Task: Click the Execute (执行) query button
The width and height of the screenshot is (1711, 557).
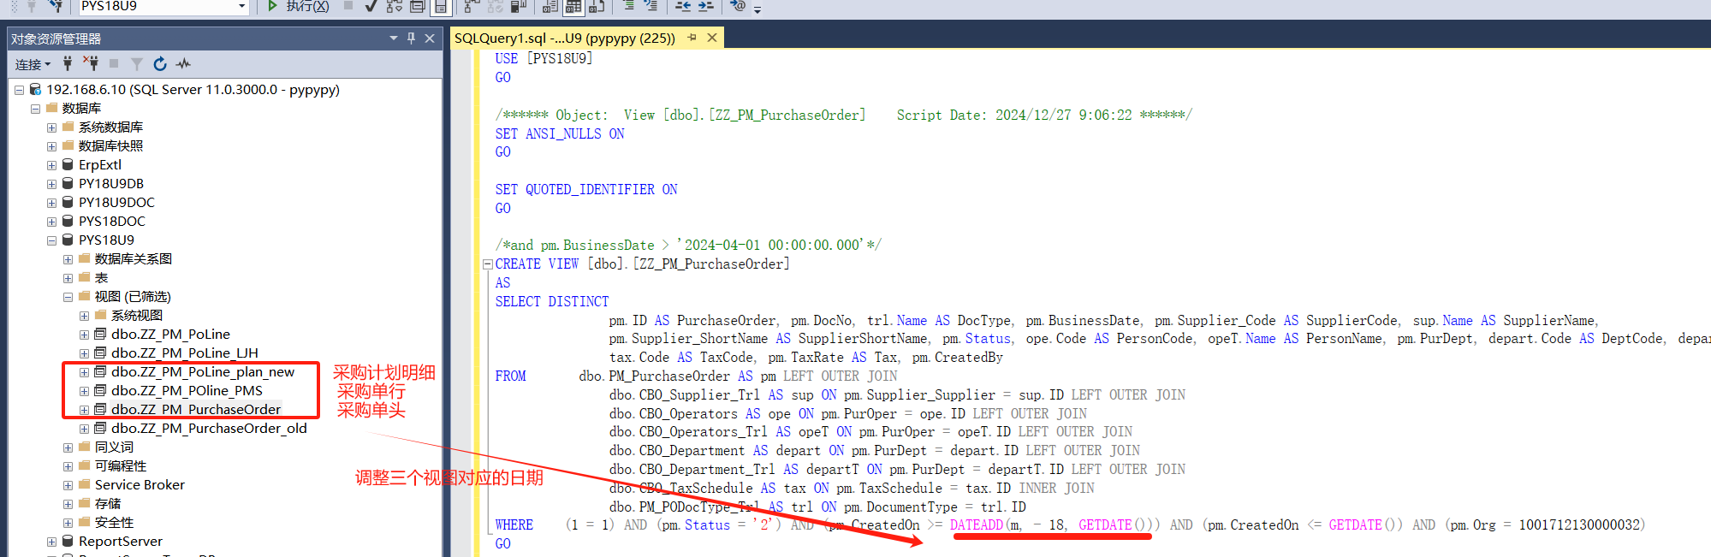Action: [x=298, y=7]
